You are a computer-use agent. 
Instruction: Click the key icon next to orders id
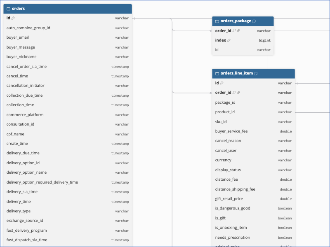(13, 18)
